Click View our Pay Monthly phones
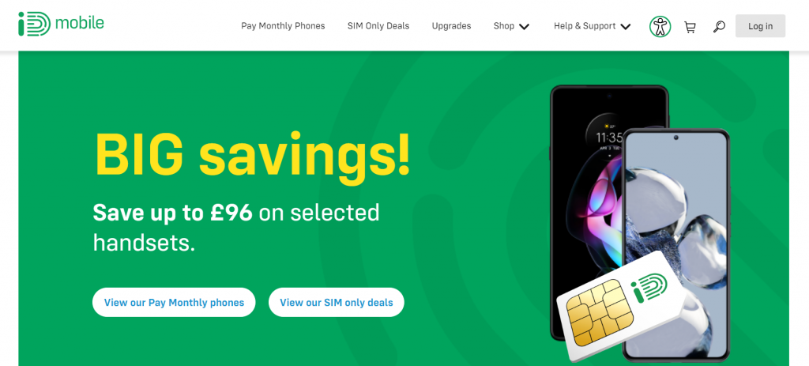The width and height of the screenshot is (809, 366). [174, 302]
